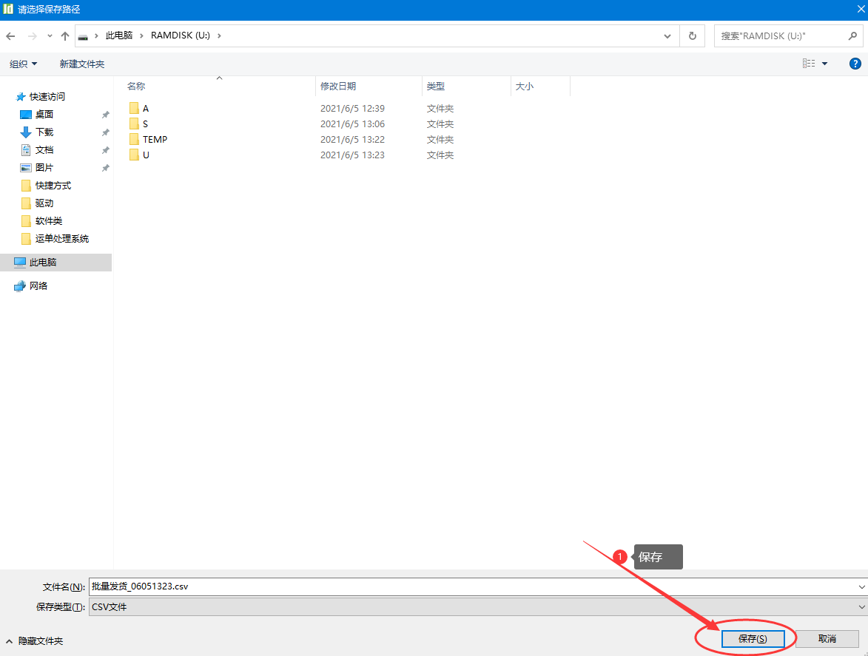The width and height of the screenshot is (868, 656).
Task: Select This PC in the navigation pane
Action: 43,263
